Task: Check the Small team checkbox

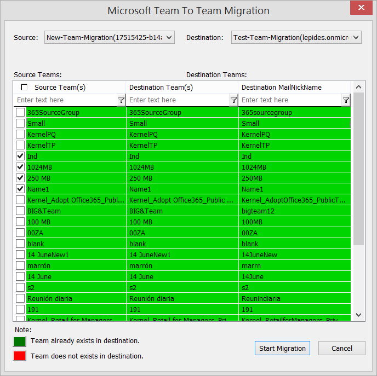Action: click(20, 123)
